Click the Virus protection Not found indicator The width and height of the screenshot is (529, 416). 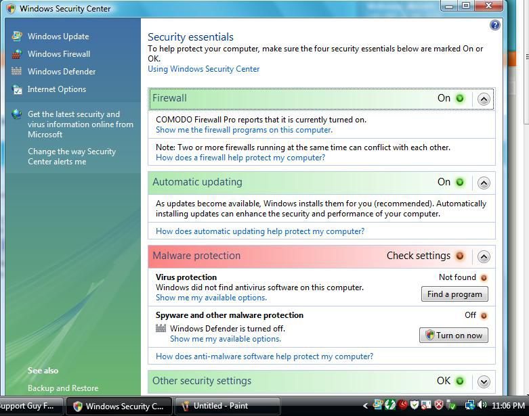(x=484, y=278)
